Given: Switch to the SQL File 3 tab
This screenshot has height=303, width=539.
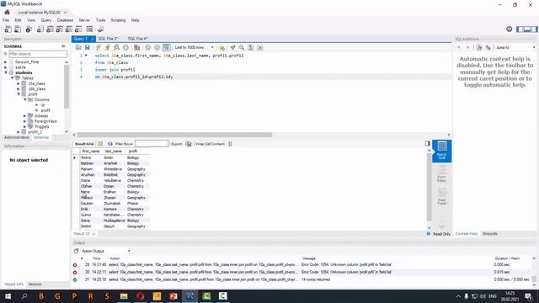Looking at the screenshot, I should [x=108, y=39].
